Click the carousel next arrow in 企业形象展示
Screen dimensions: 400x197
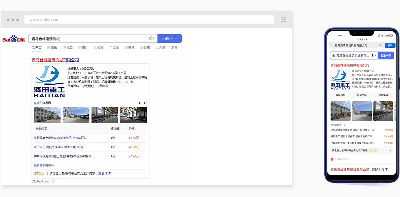[144, 103]
